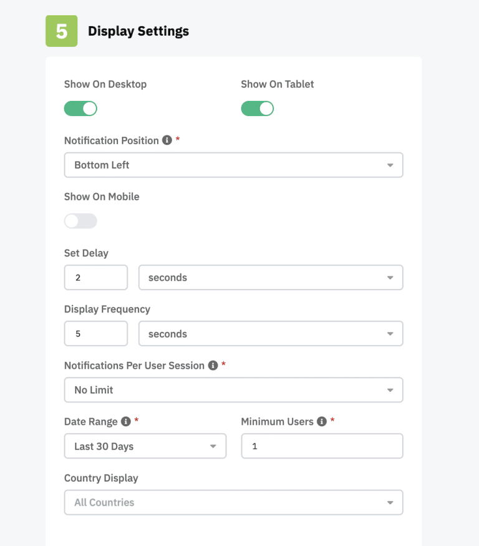
Task: Click the green step 5 badge
Action: pos(60,30)
